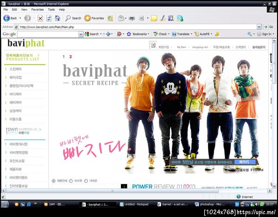Open Google toolbar wrench settings
This screenshot has height=217, width=278.
tap(250, 34)
